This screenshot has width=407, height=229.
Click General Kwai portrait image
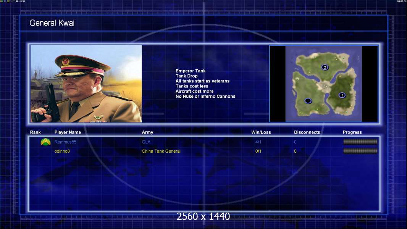coord(86,84)
